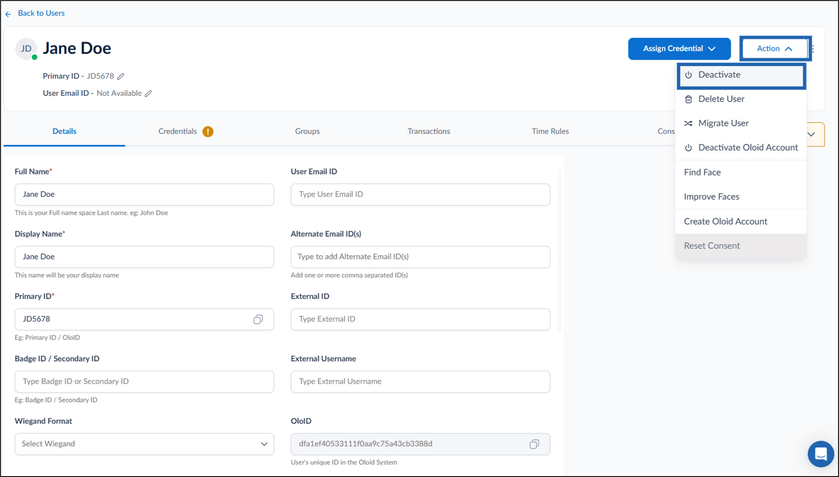Click Find Face in the menu
This screenshot has height=477, width=839.
(741, 172)
